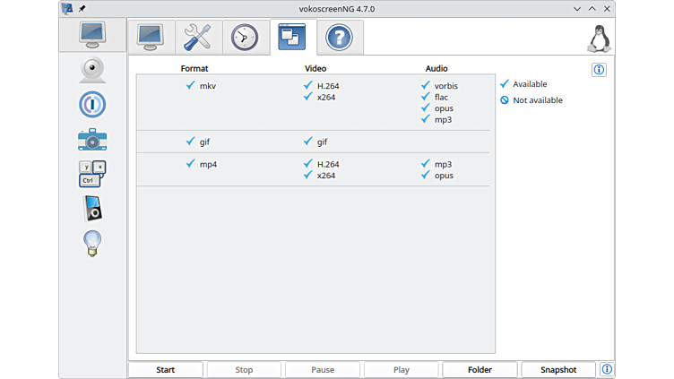Select the screen recording monitor sidebar icon
Image resolution: width=674 pixels, height=379 pixels.
pos(92,36)
